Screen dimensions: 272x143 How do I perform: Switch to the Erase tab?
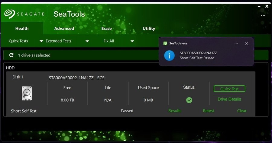[x=106, y=28]
